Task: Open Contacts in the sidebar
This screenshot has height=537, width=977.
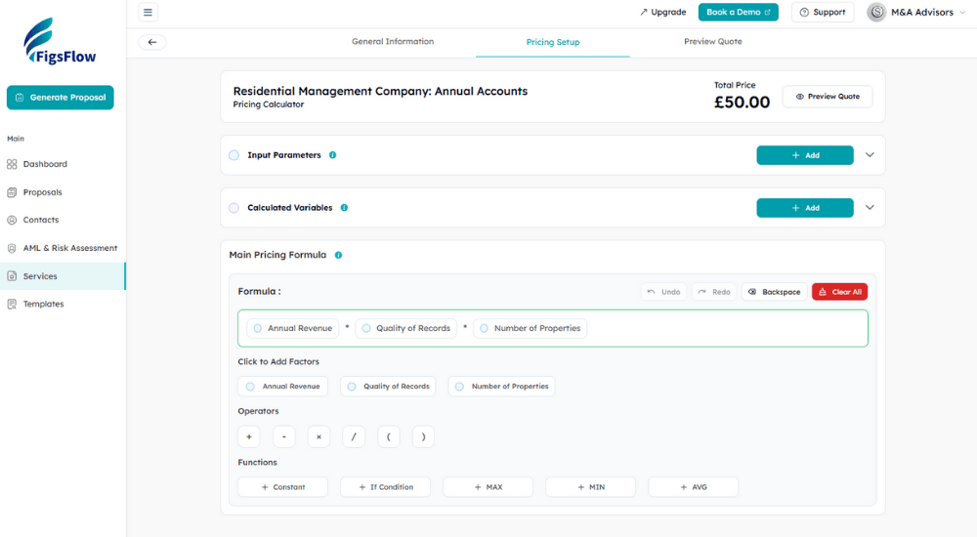Action: point(63,220)
